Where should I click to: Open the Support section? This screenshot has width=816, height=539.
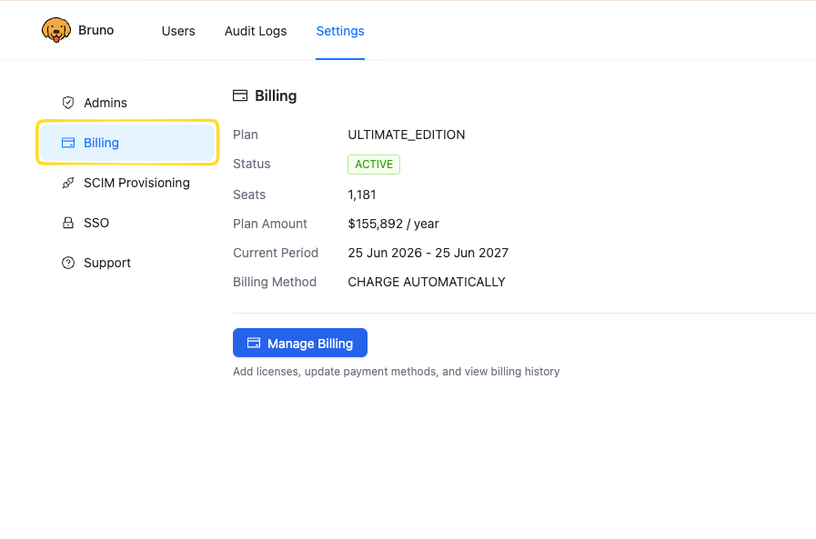pyautogui.click(x=127, y=263)
